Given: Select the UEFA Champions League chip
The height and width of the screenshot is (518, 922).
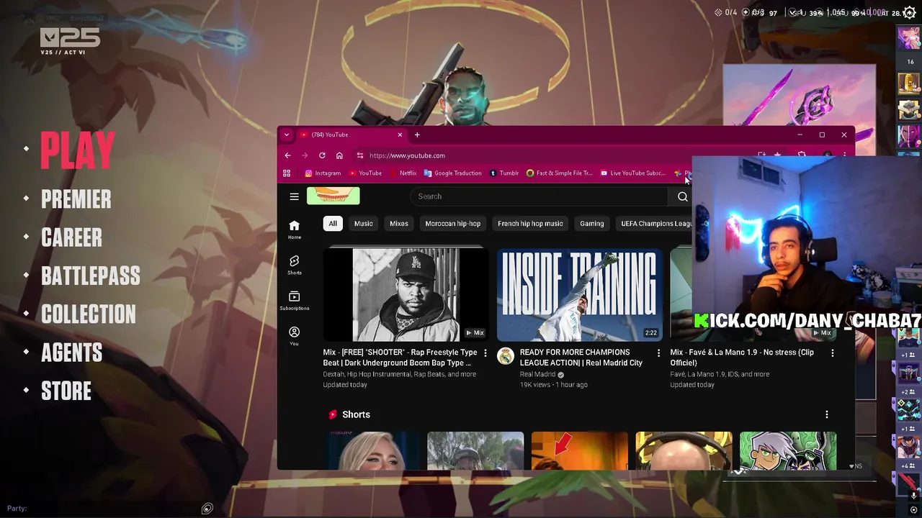Looking at the screenshot, I should coord(655,224).
